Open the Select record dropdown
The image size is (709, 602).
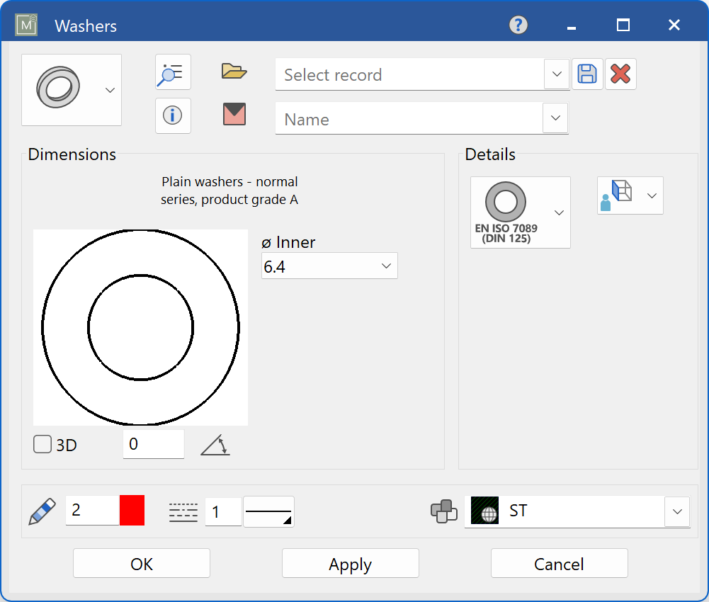(x=556, y=74)
